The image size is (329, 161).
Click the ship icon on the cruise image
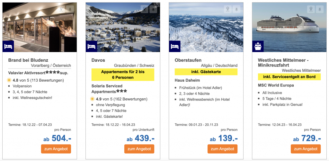(x=258, y=46)
